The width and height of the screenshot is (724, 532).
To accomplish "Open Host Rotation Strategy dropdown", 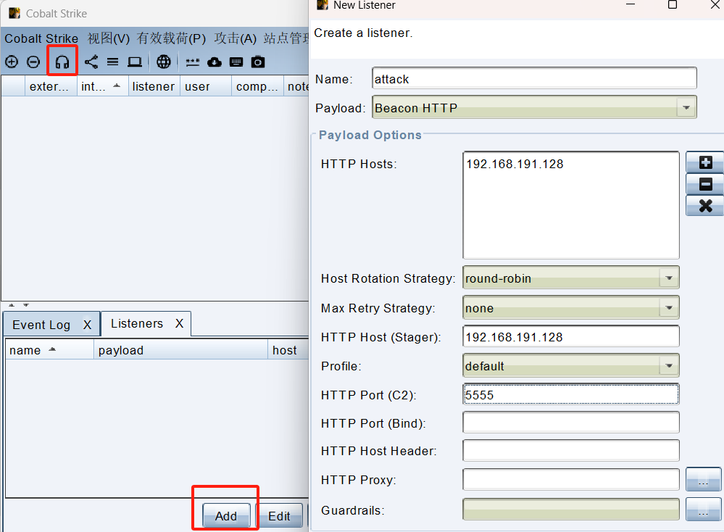I will (570, 278).
